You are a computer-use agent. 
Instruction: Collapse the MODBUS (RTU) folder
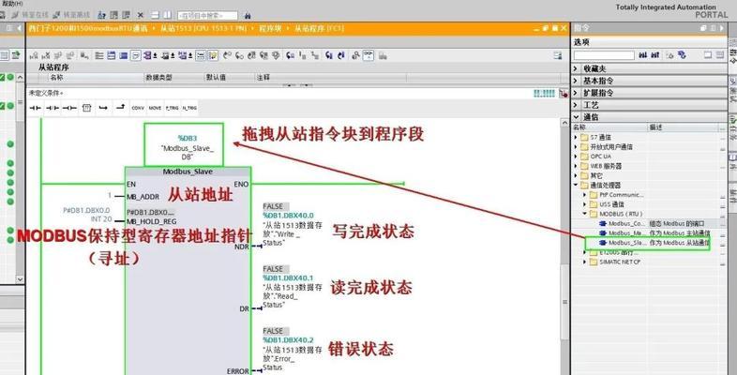coord(585,214)
